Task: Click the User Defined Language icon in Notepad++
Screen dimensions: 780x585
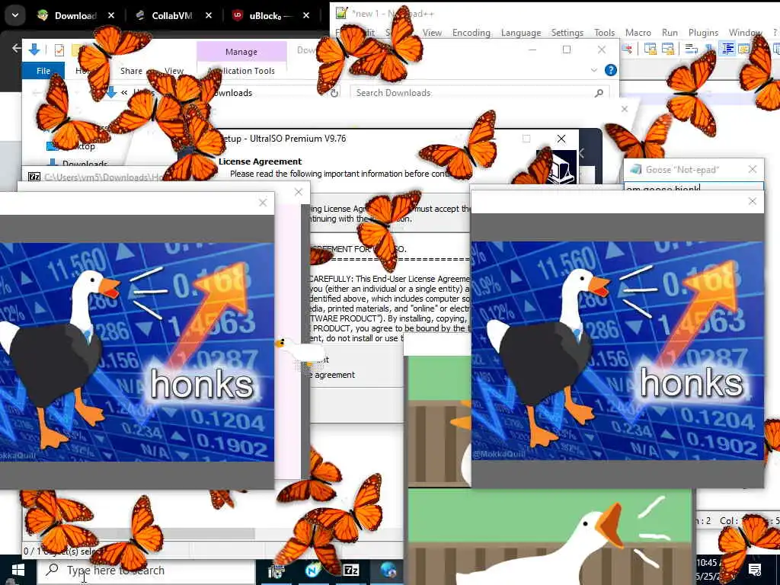Action: [743, 49]
